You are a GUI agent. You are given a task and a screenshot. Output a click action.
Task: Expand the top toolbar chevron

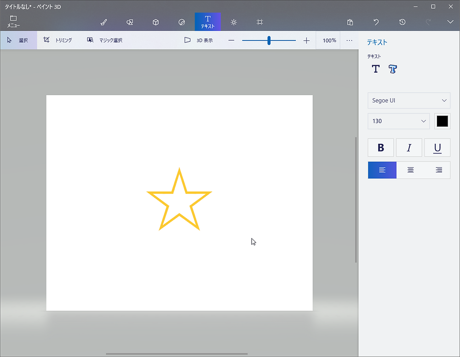click(x=450, y=22)
